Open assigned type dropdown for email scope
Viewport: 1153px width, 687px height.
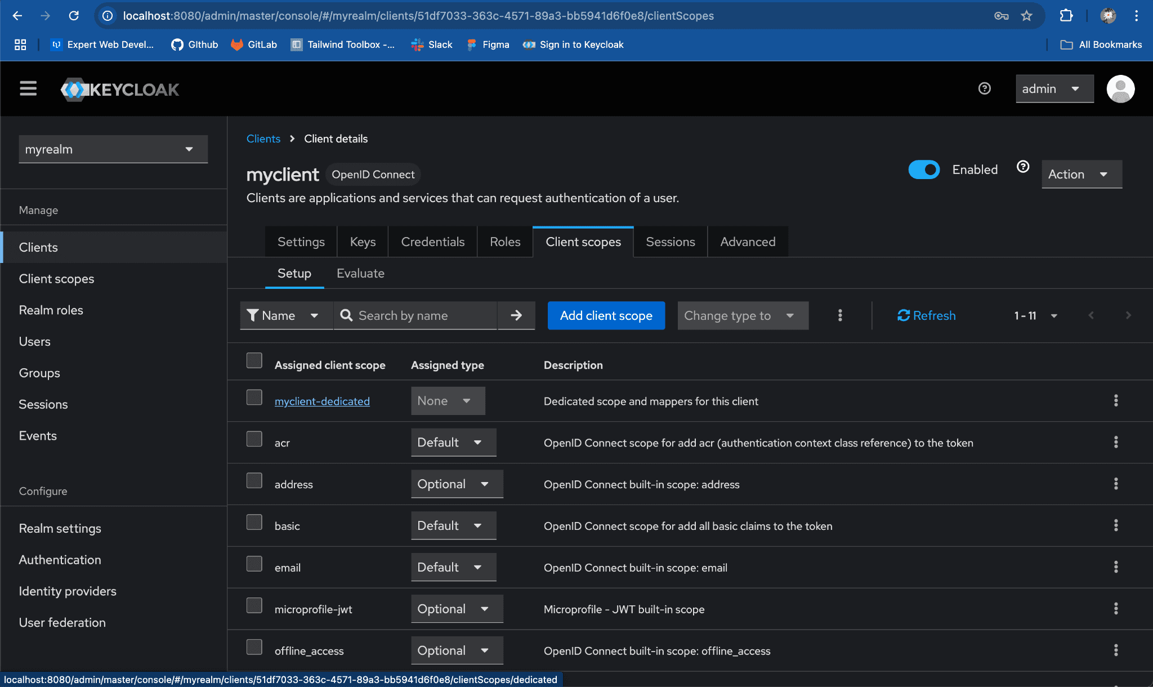[x=453, y=568]
